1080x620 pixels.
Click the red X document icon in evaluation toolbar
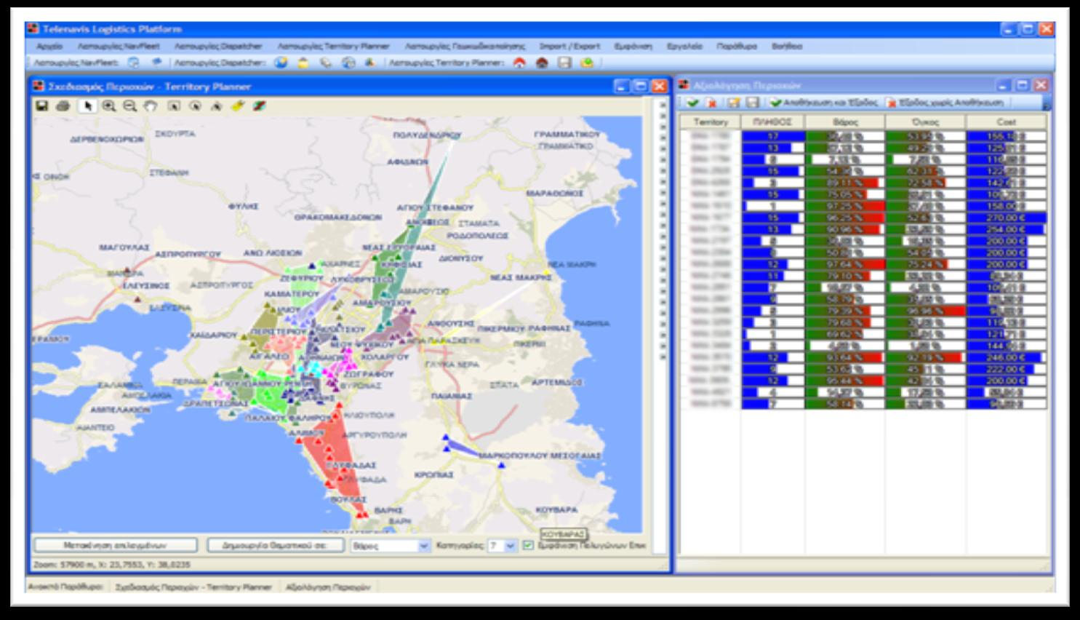pos(711,103)
